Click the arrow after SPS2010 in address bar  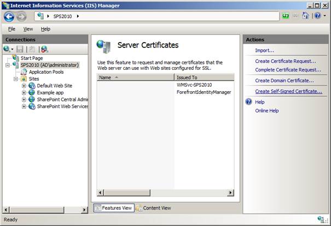point(78,16)
